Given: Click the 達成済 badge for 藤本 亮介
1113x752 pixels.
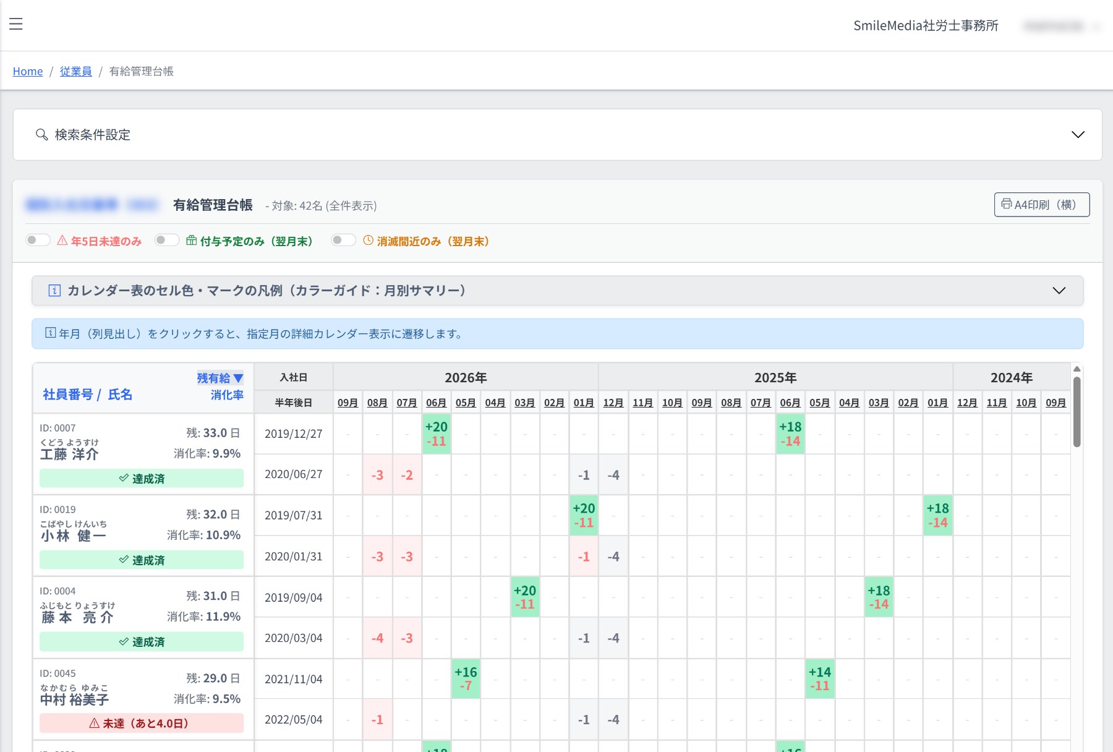Looking at the screenshot, I should (142, 641).
